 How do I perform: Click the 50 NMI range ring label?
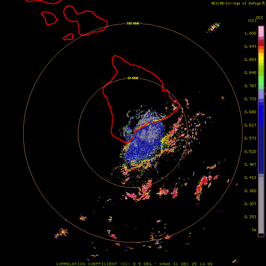click(133, 78)
